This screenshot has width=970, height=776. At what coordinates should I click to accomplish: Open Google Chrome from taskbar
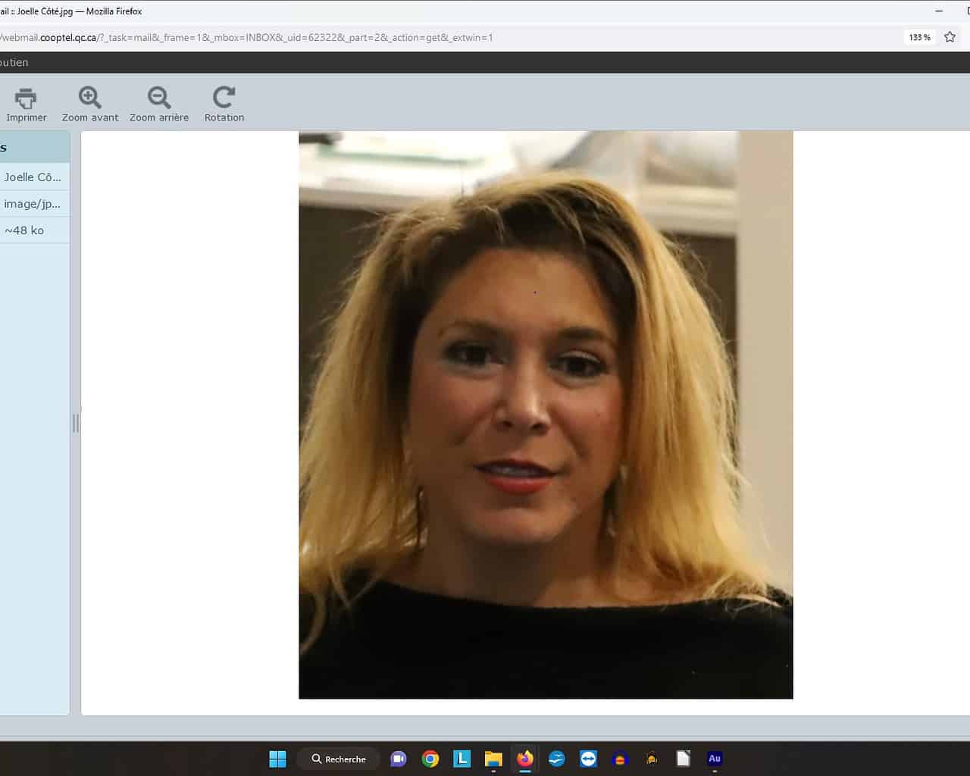[x=430, y=759]
